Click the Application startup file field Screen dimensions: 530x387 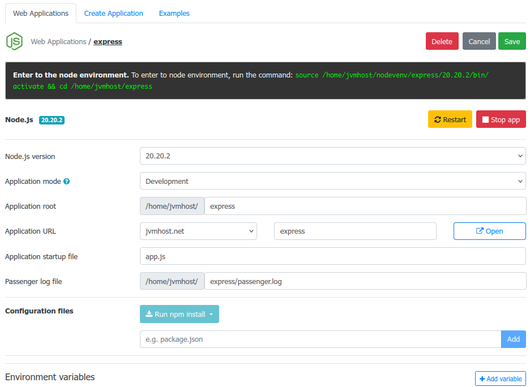[332, 256]
